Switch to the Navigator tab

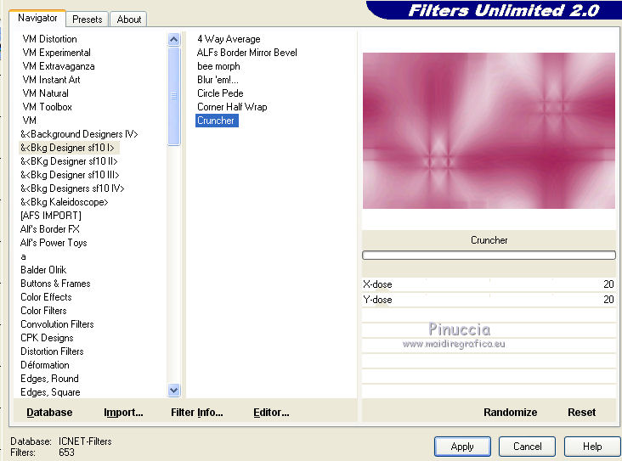click(37, 18)
